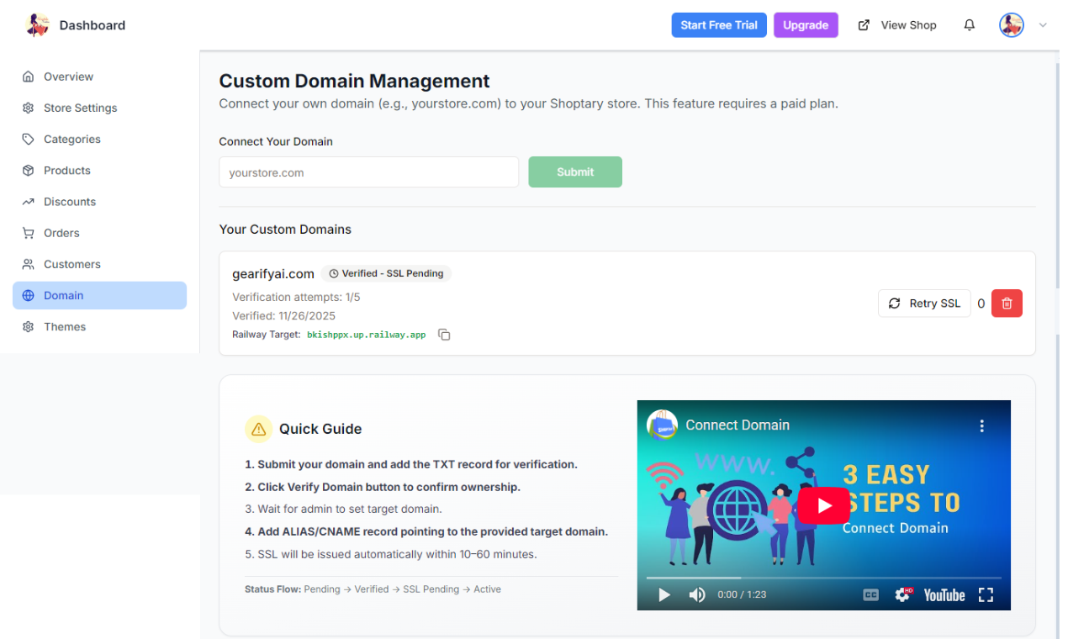1068x639 pixels.
Task: Seek the video progress bar
Action: click(x=824, y=577)
